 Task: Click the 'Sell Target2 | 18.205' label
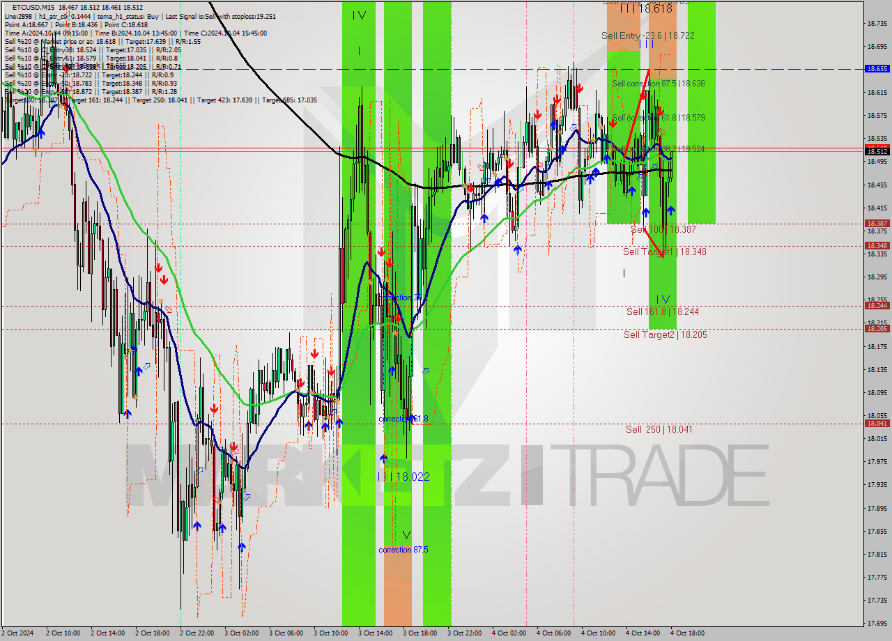[x=665, y=334]
